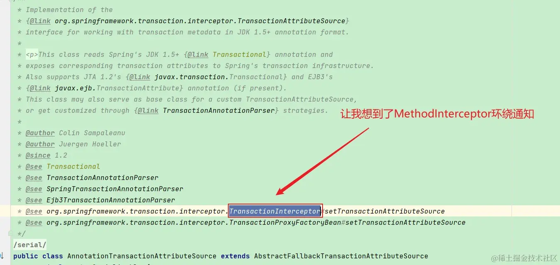Click the subclass gutter icon beside public class

2,256
